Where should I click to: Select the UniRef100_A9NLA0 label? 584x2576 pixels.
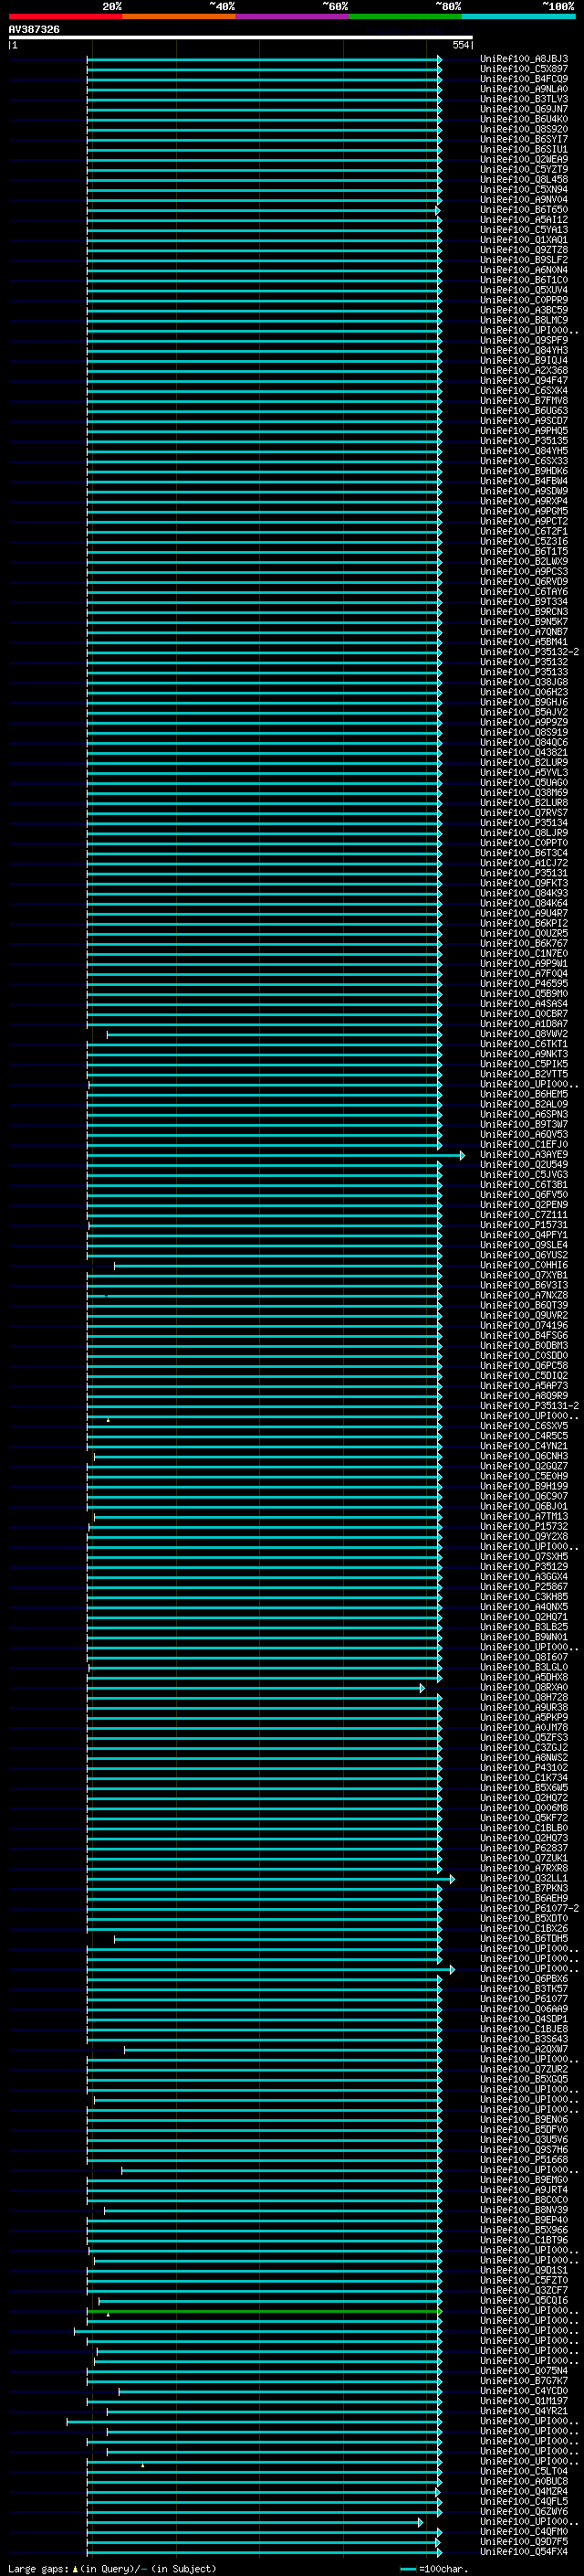(524, 89)
